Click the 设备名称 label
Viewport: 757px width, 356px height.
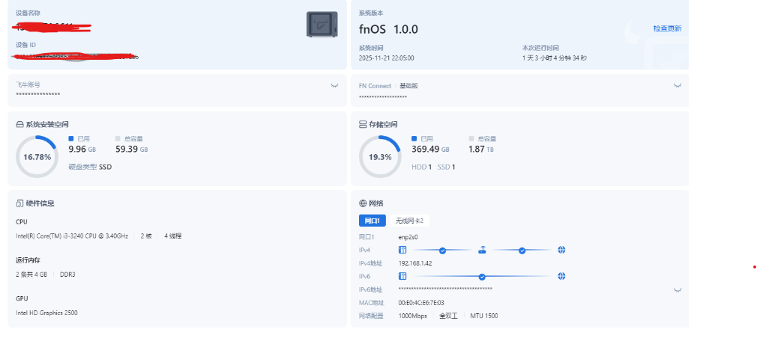28,13
